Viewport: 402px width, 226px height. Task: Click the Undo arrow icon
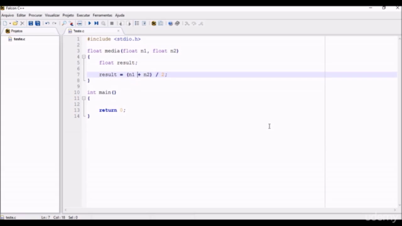coord(48,23)
